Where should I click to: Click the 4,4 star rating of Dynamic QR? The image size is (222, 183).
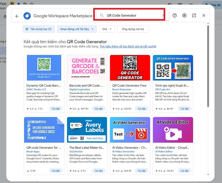pos(30,109)
